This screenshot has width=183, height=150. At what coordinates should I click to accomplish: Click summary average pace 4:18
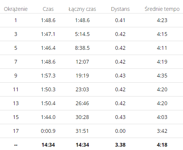(162, 145)
